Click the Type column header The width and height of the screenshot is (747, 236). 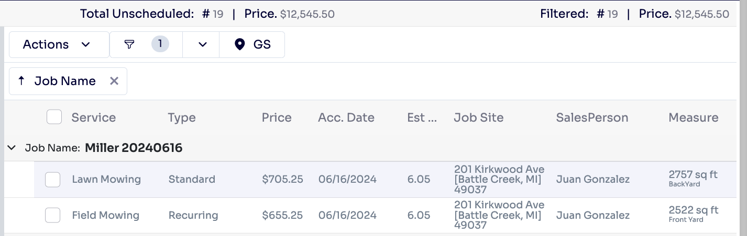point(182,117)
